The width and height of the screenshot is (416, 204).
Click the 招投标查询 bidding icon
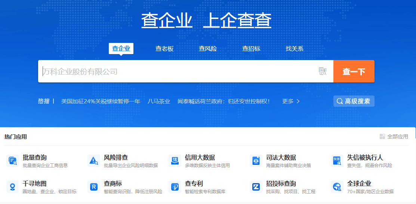pyautogui.click(x=256, y=187)
